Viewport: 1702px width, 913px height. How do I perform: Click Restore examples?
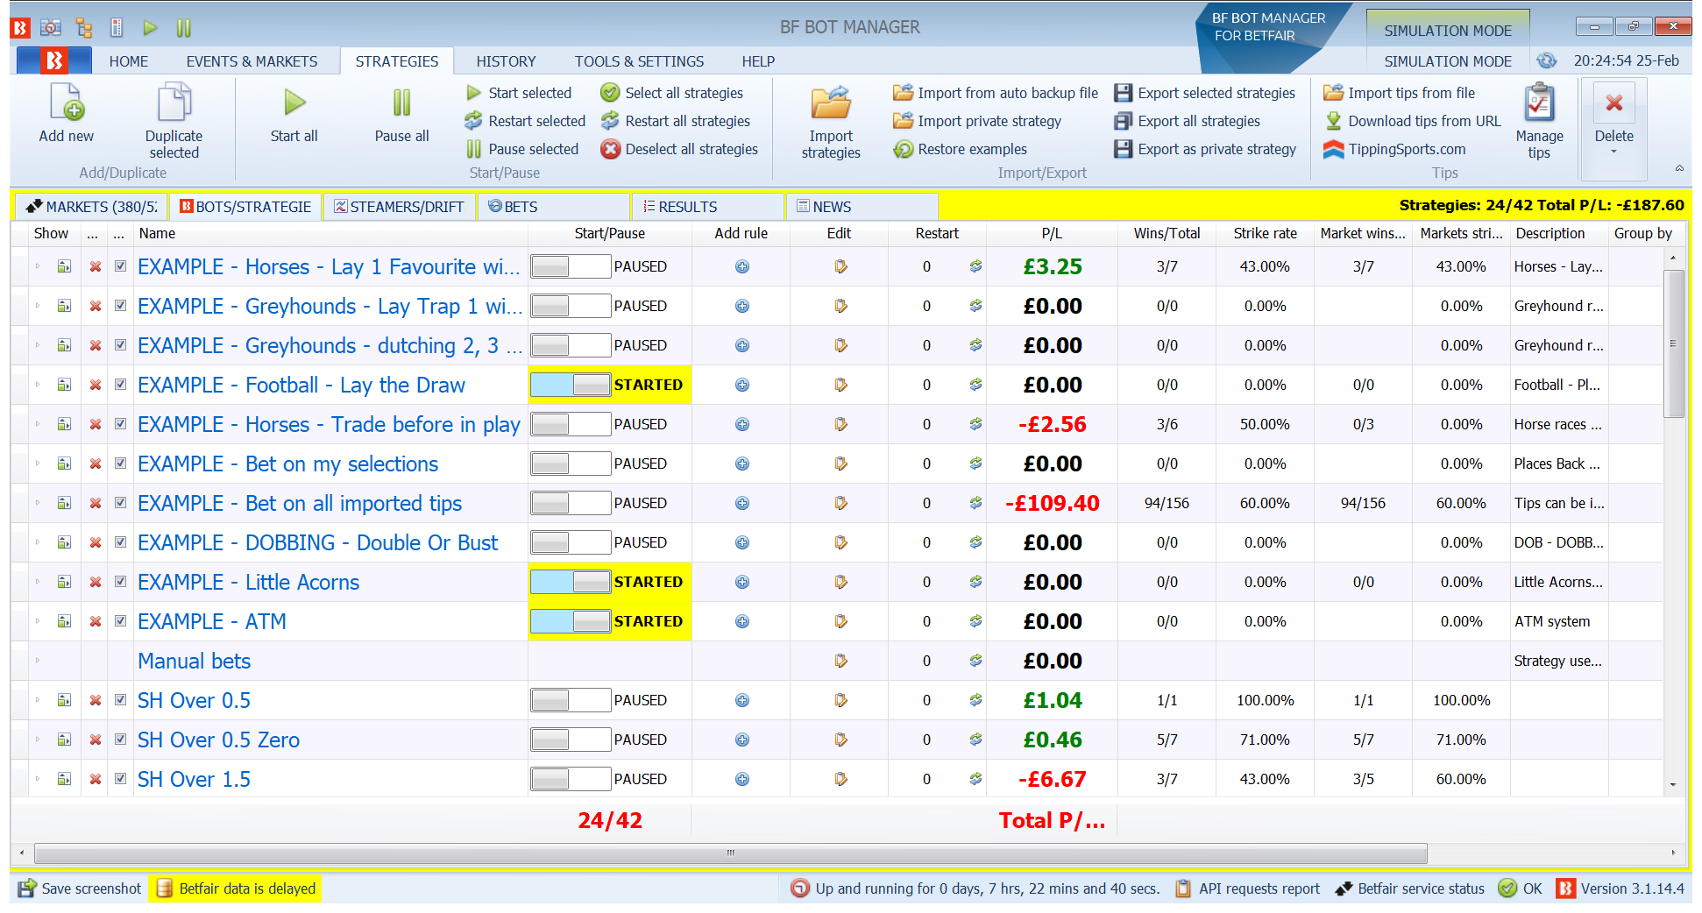pyautogui.click(x=961, y=149)
